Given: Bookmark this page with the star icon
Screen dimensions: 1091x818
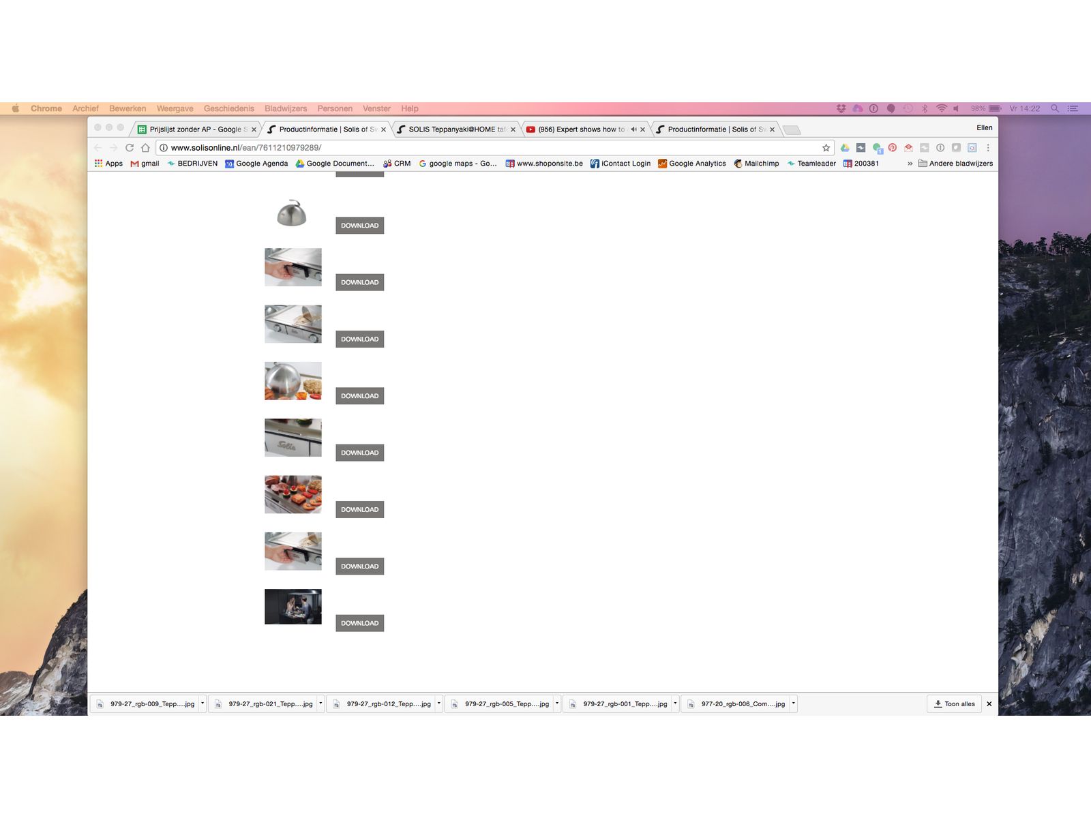Looking at the screenshot, I should (x=826, y=148).
